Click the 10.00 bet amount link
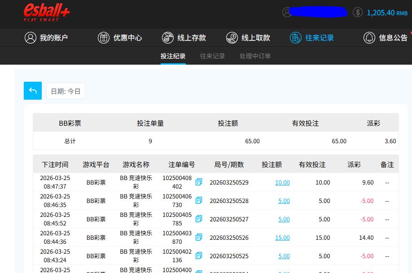The image size is (412, 273). [282, 182]
